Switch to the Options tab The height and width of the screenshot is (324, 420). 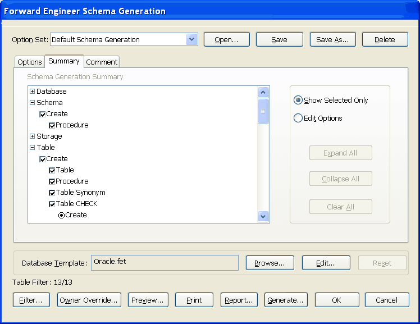(x=30, y=62)
